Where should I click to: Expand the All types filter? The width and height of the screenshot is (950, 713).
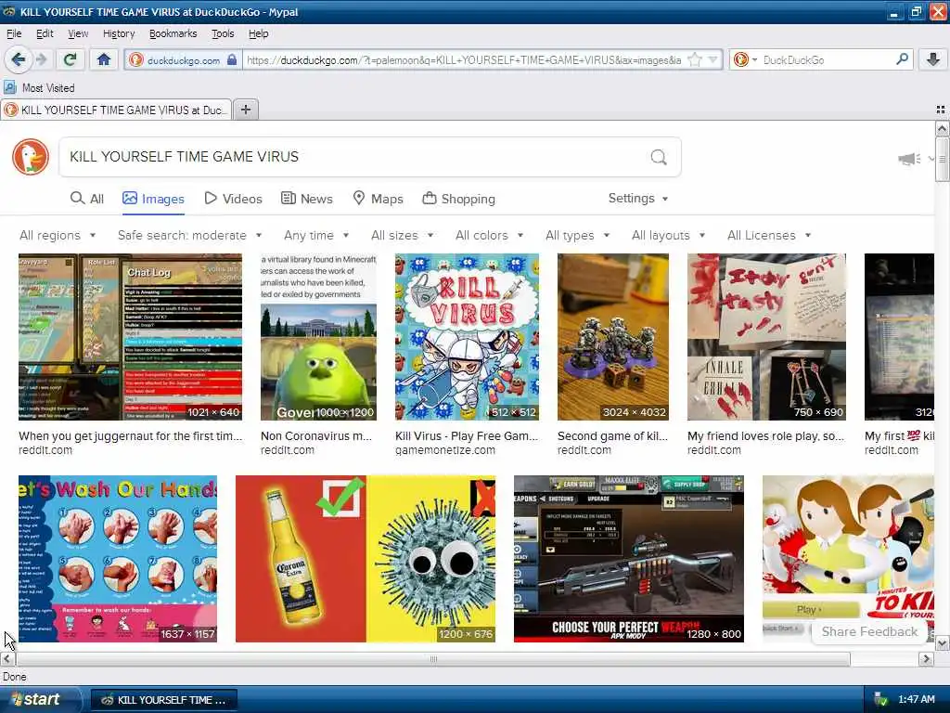pyautogui.click(x=577, y=235)
